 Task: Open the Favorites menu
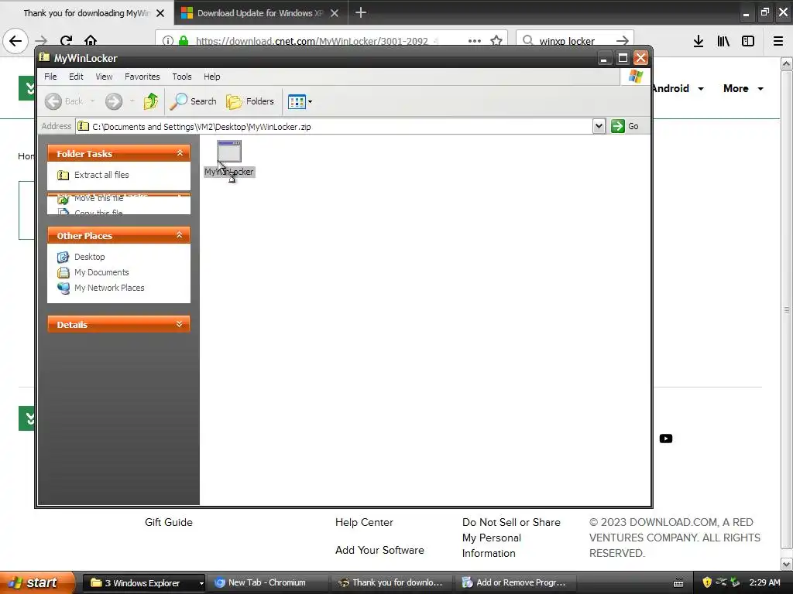(x=142, y=77)
